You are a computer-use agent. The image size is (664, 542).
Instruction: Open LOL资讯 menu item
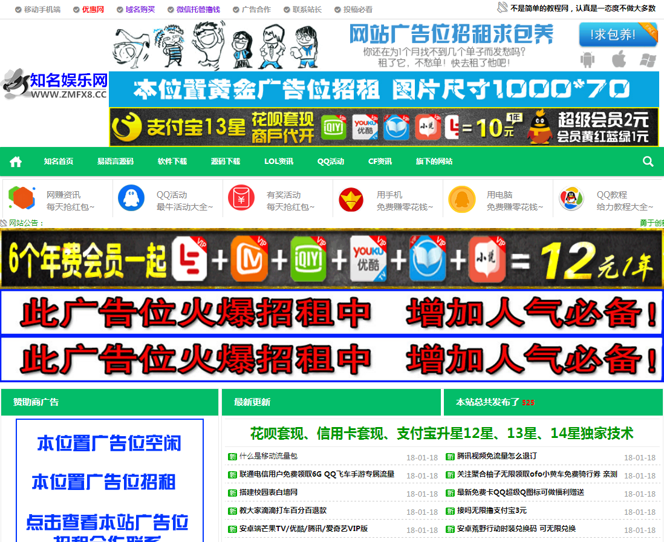pos(279,162)
